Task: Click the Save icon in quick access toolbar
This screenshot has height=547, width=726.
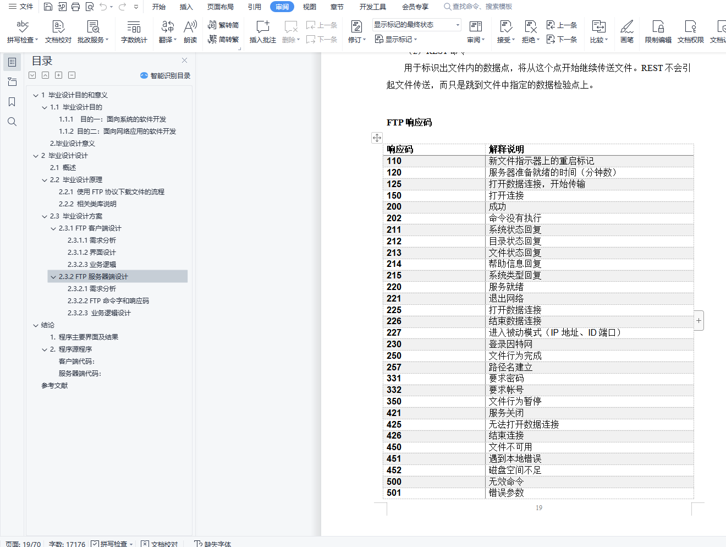Action: (48, 7)
